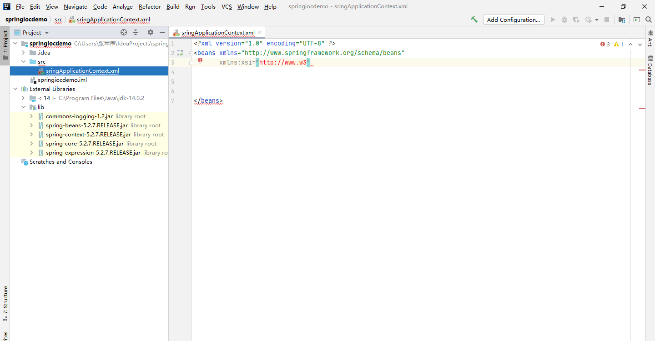This screenshot has width=655, height=341.
Task: Collapse all in the Project panel
Action: pos(136,32)
